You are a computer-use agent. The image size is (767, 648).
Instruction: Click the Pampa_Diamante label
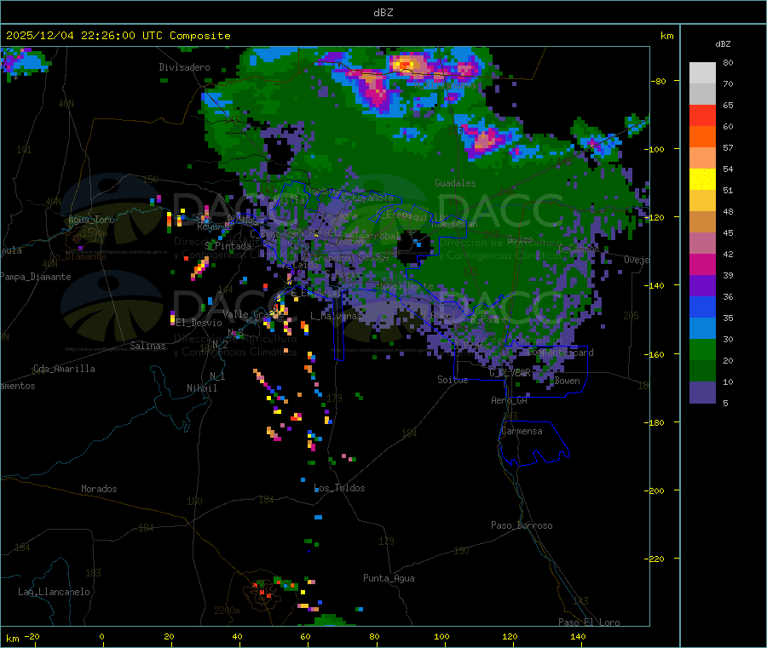36,277
